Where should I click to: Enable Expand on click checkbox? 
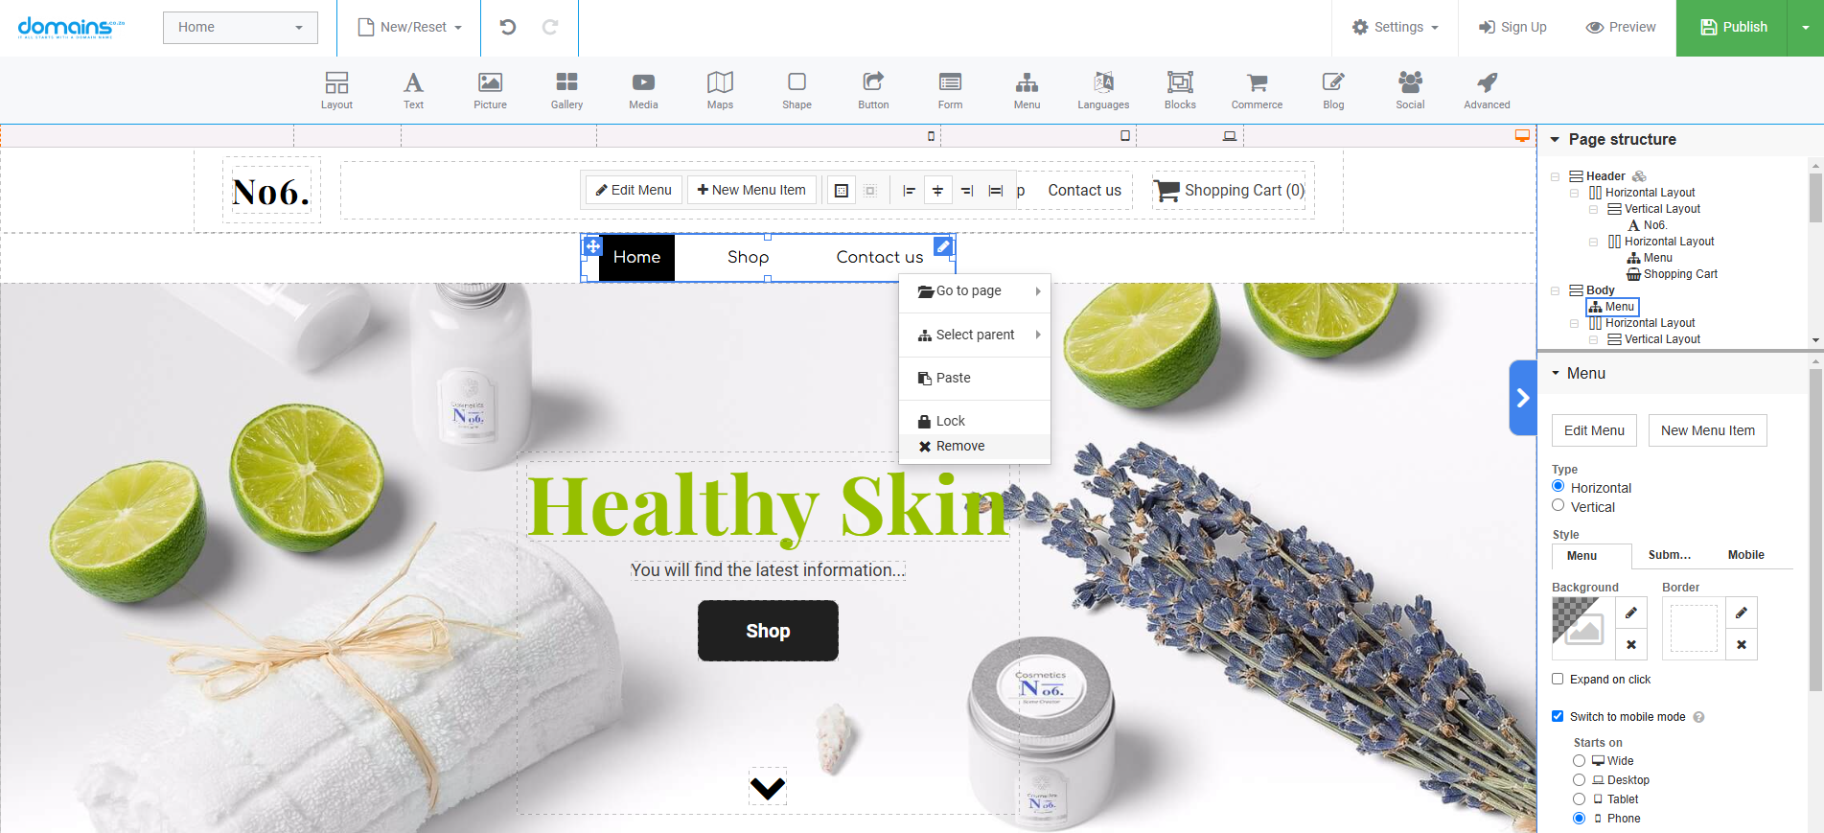[x=1558, y=679]
